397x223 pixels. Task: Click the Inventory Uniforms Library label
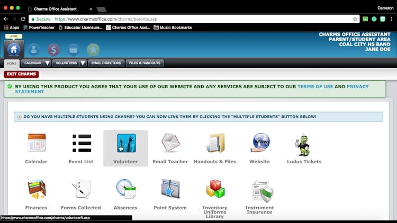pyautogui.click(x=215, y=212)
